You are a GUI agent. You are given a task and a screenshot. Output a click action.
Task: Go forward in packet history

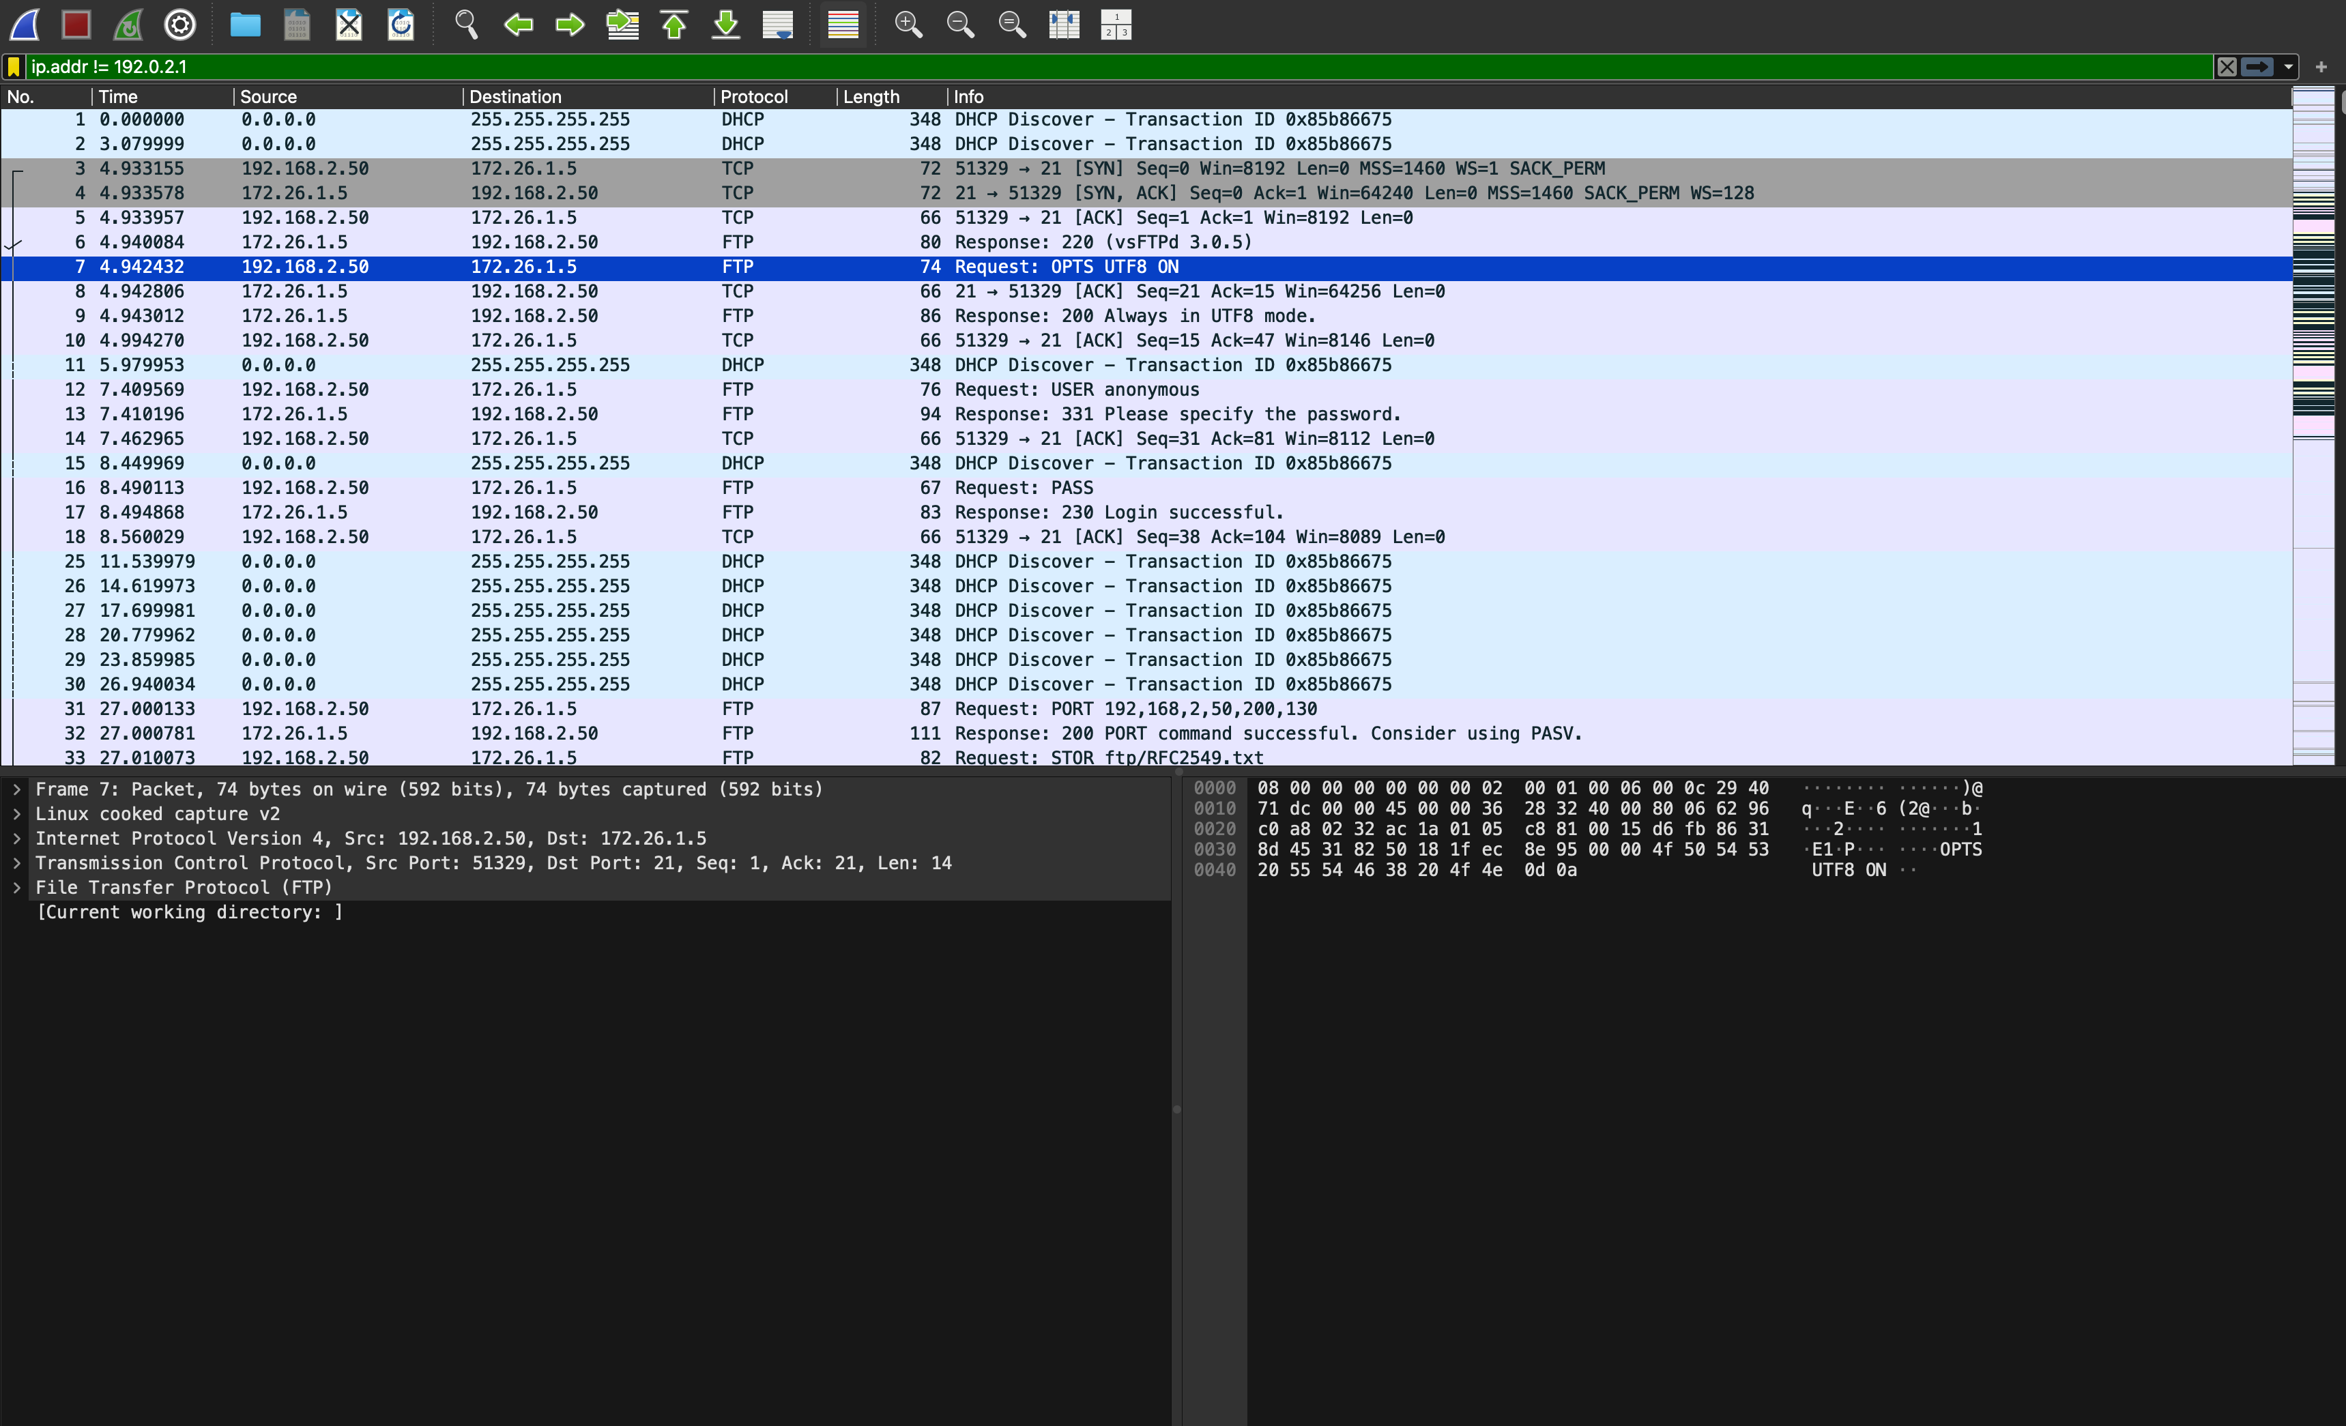(570, 25)
